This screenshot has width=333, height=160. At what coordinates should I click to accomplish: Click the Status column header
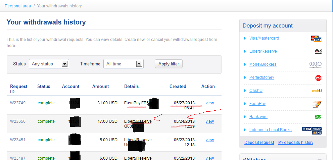44,86
